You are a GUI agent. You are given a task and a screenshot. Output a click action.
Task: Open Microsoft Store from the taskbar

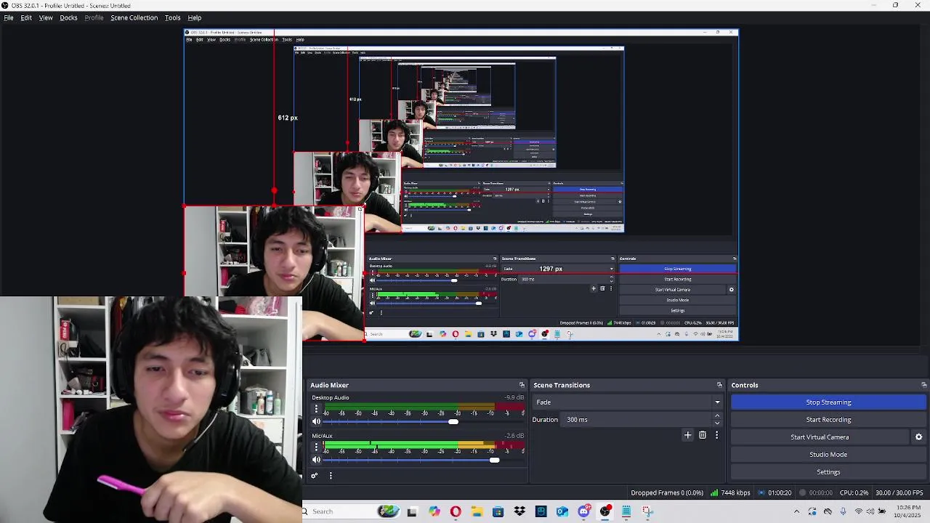(498, 511)
